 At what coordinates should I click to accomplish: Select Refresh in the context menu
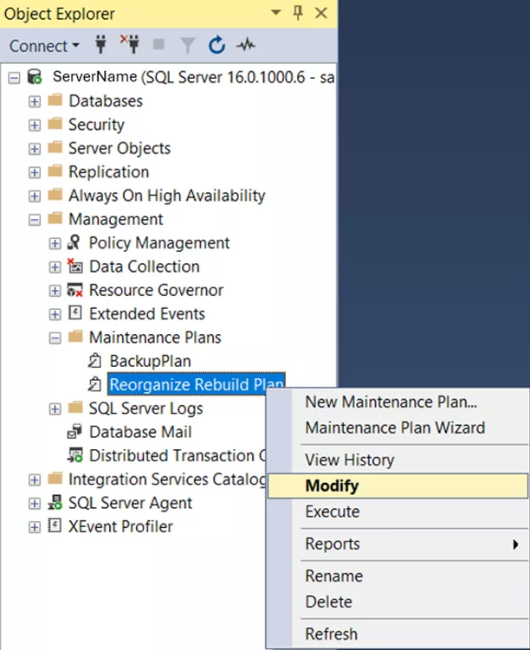(x=397, y=634)
